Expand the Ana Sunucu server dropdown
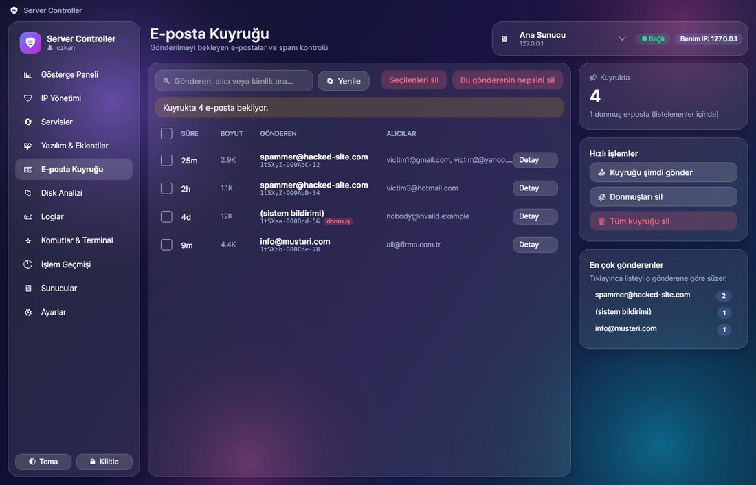 (x=622, y=38)
